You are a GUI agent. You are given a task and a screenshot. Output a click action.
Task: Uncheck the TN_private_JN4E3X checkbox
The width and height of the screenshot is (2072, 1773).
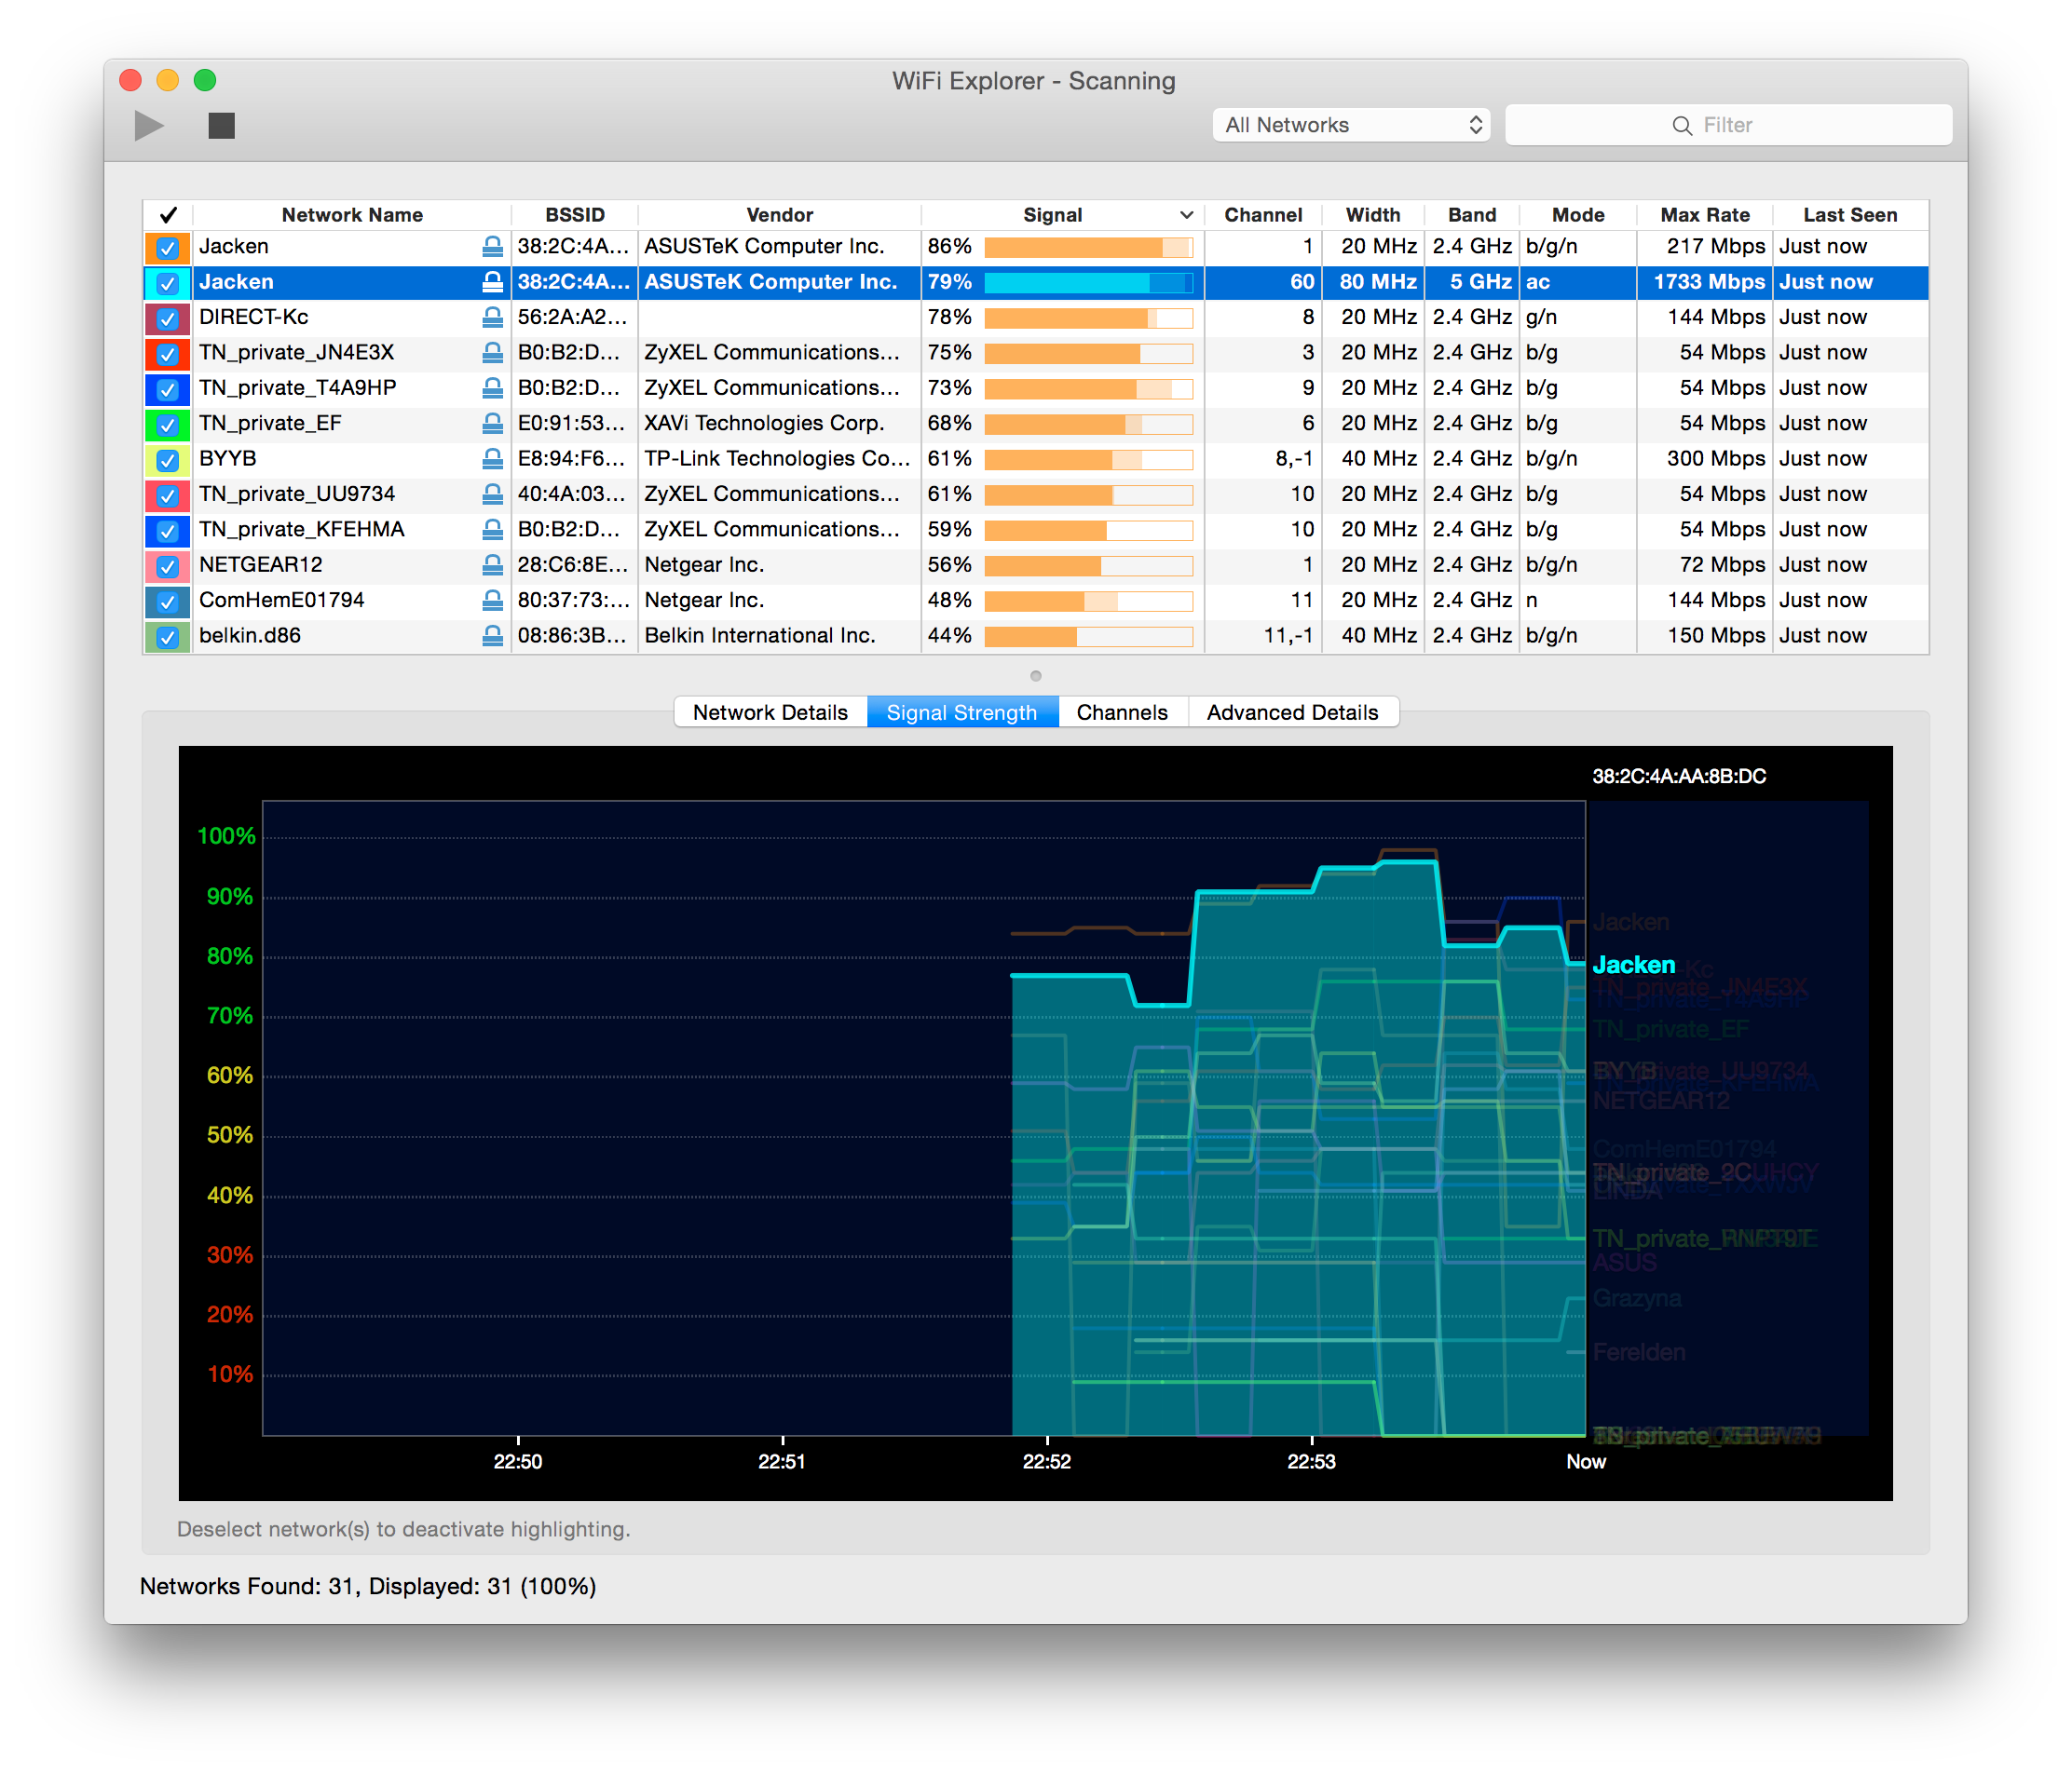coord(168,354)
